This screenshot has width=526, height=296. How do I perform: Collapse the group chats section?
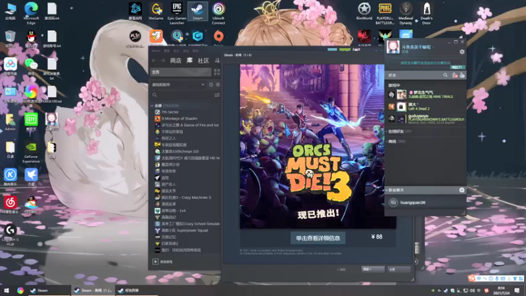click(x=387, y=190)
